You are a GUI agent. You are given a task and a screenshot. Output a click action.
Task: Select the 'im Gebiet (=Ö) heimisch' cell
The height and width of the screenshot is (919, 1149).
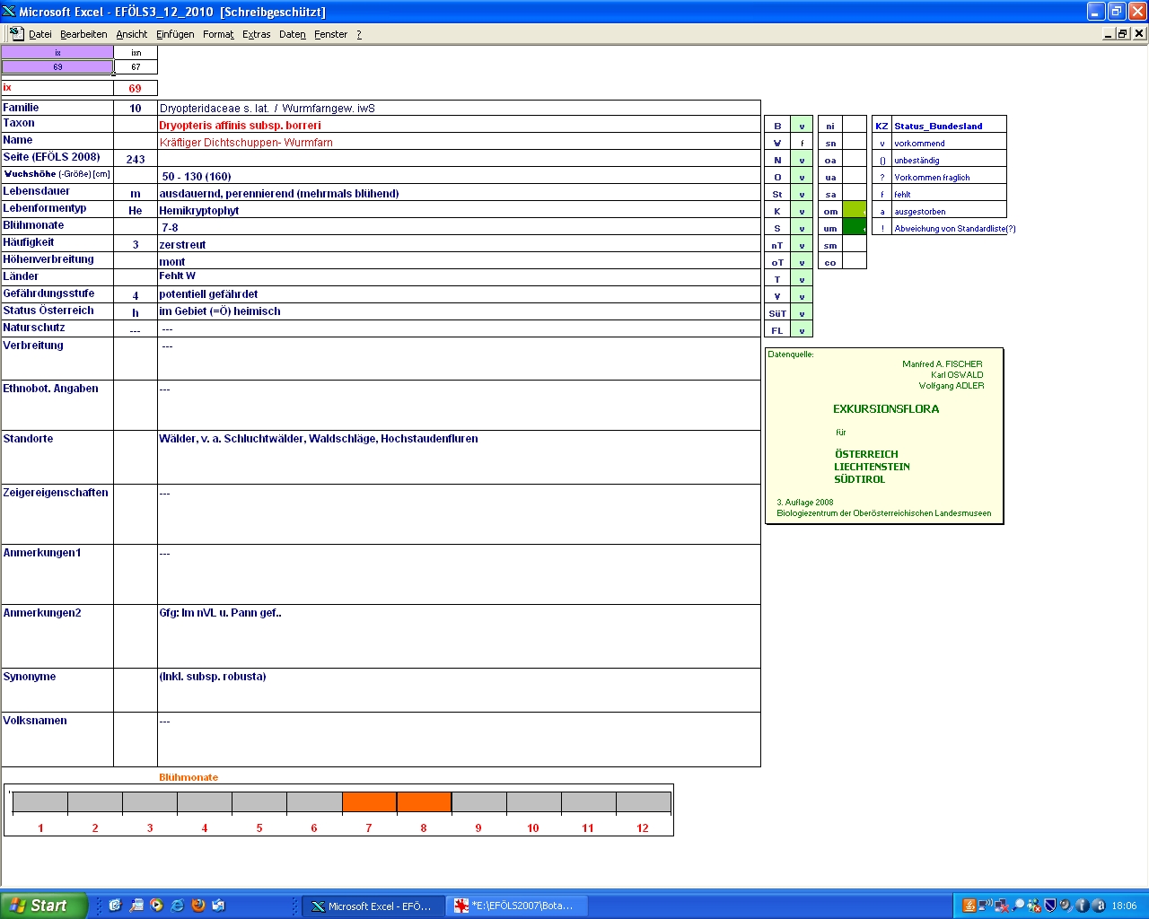[459, 311]
